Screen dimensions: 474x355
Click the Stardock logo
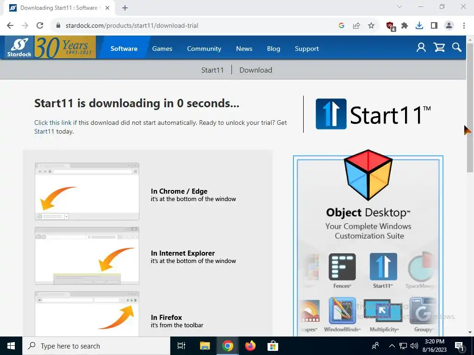click(x=19, y=48)
